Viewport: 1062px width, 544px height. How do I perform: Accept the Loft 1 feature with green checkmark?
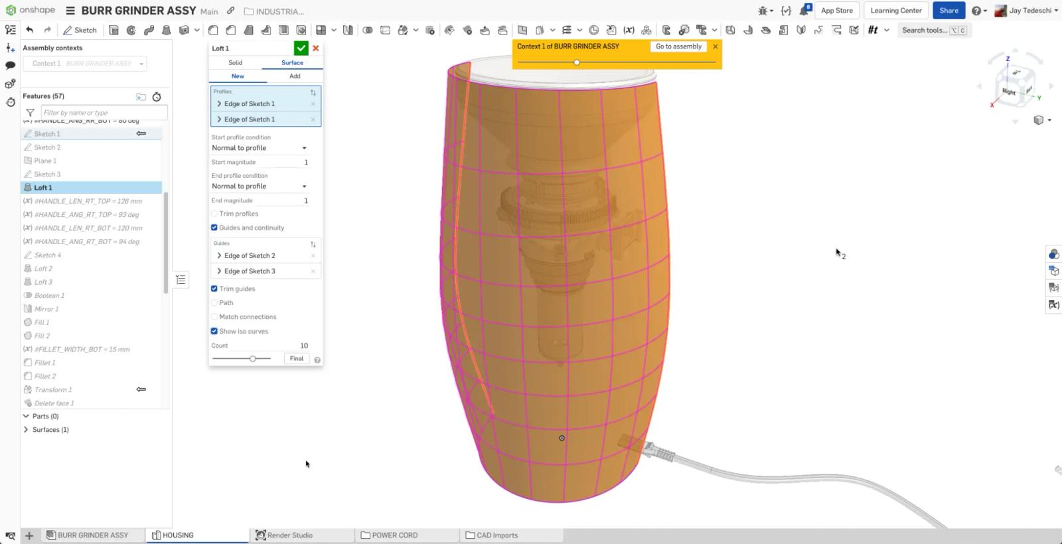(301, 48)
